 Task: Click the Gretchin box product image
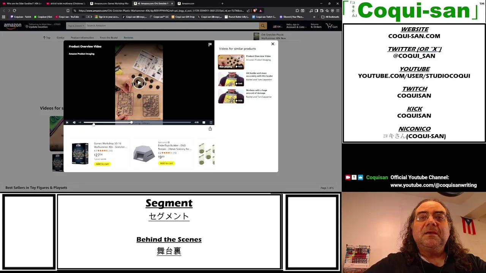click(x=80, y=154)
